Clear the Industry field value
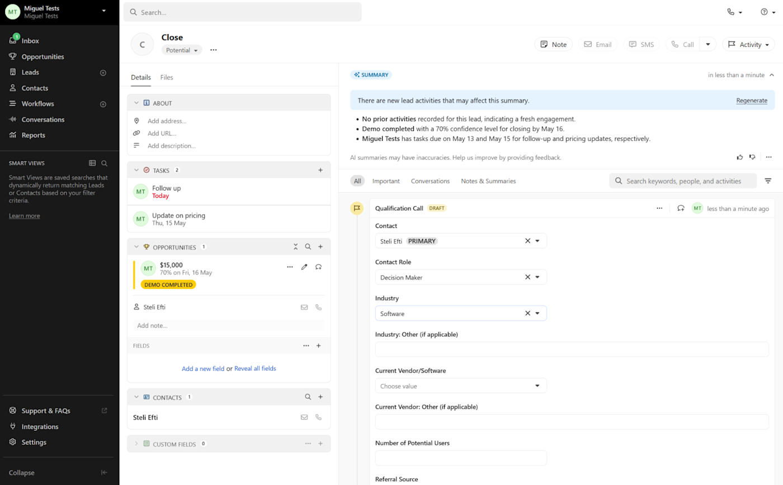 click(x=527, y=313)
